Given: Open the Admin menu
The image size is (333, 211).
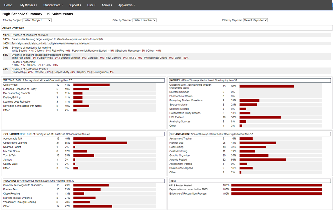Looking at the screenshot, I should tap(107, 5).
